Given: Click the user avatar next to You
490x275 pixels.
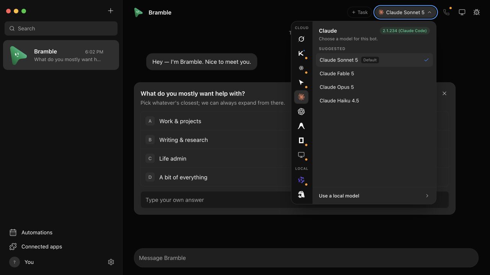Looking at the screenshot, I should (x=15, y=262).
